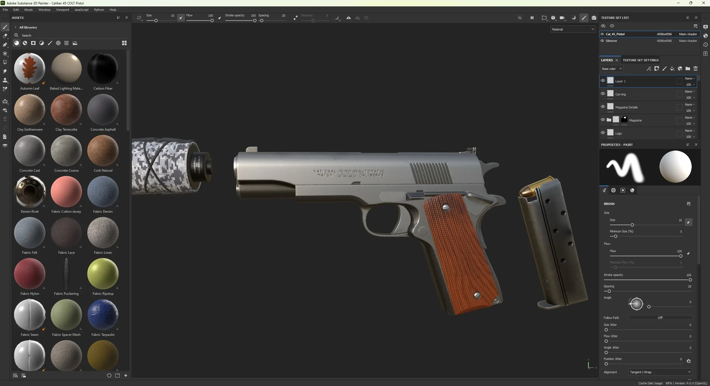Click the Follow Path Off button
710x386 pixels.
[x=660, y=318]
